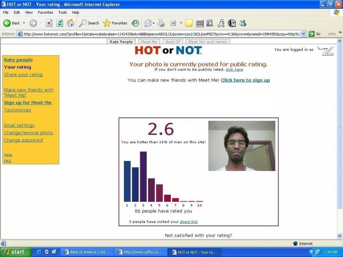343x257 pixels.
Task: Open the Back button dropdown arrow
Action: tap(24, 23)
